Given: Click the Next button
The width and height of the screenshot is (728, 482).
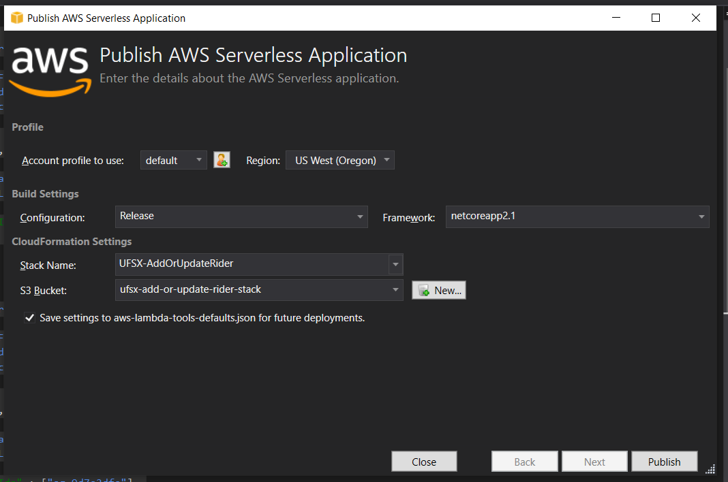Looking at the screenshot, I should tap(594, 461).
